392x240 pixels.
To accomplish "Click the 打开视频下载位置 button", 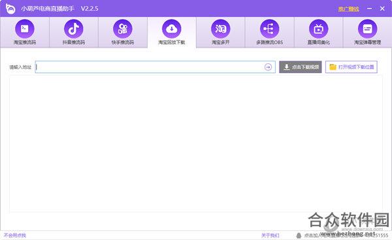I will click(x=351, y=67).
